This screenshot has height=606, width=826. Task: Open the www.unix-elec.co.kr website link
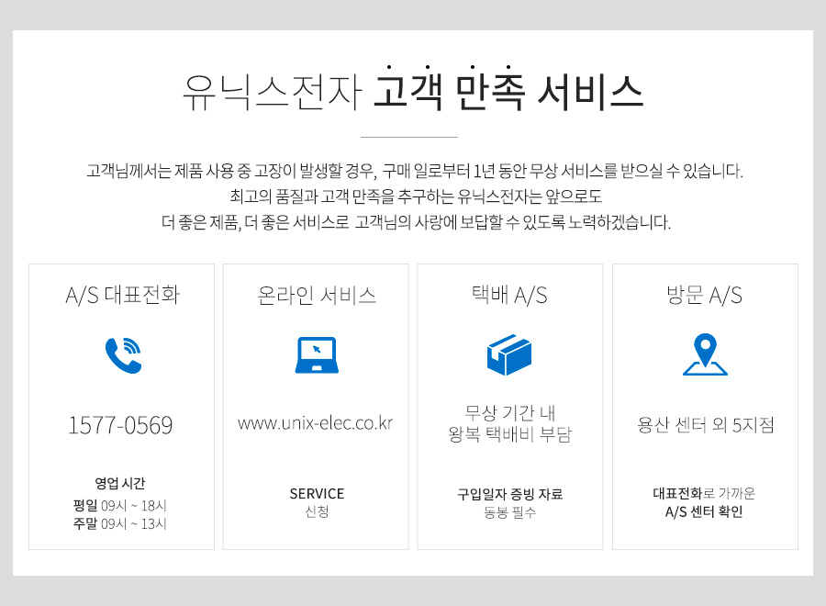coord(316,423)
